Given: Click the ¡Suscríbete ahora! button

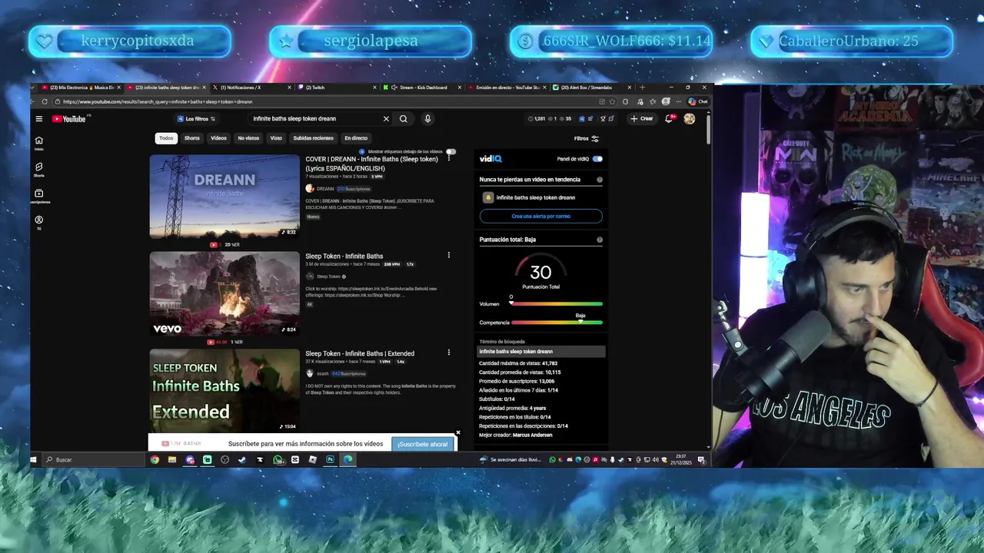Looking at the screenshot, I should 423,444.
